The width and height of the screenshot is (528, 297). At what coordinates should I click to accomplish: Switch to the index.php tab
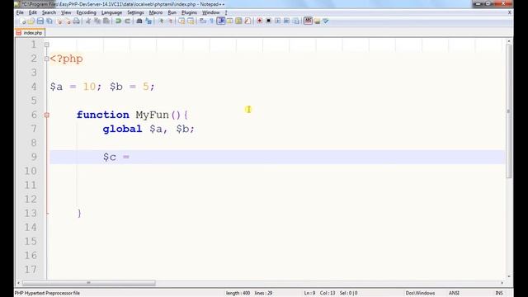[x=30, y=33]
